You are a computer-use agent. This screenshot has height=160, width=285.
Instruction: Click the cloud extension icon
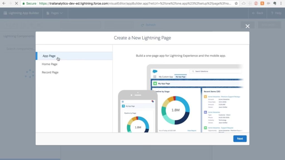click(244, 4)
